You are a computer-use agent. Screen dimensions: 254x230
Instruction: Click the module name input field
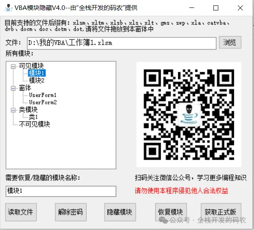click(x=61, y=191)
